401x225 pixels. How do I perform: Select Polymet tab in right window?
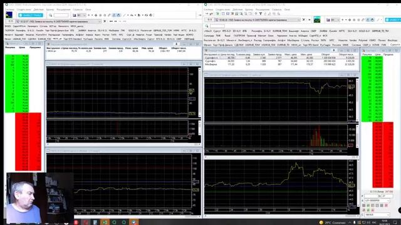click(362, 40)
